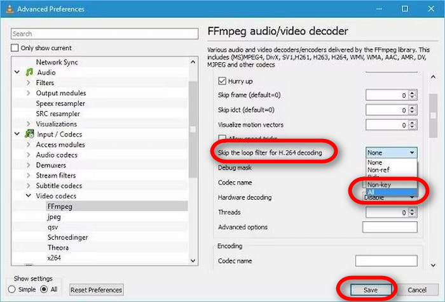Open the Skip loop filter dropdown
The height and width of the screenshot is (302, 445).
[x=392, y=153]
